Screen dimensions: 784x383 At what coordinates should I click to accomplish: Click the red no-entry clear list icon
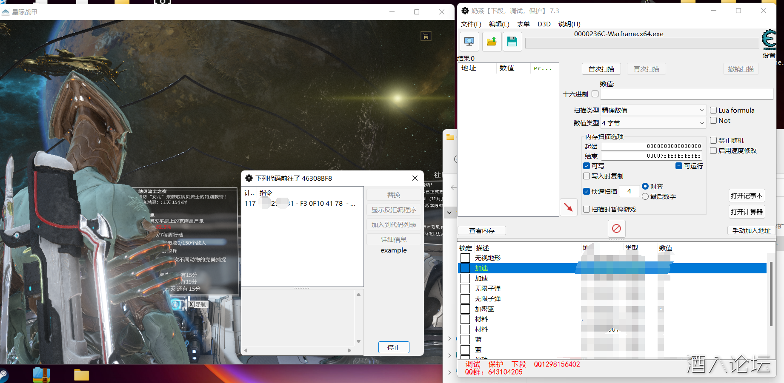pos(616,229)
